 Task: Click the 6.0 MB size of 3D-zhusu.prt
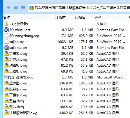(x=68, y=30)
